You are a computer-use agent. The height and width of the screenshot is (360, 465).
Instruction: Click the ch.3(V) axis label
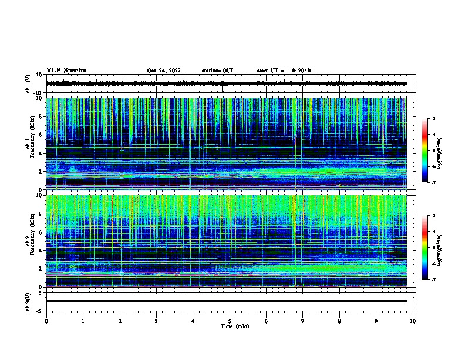tap(28, 302)
